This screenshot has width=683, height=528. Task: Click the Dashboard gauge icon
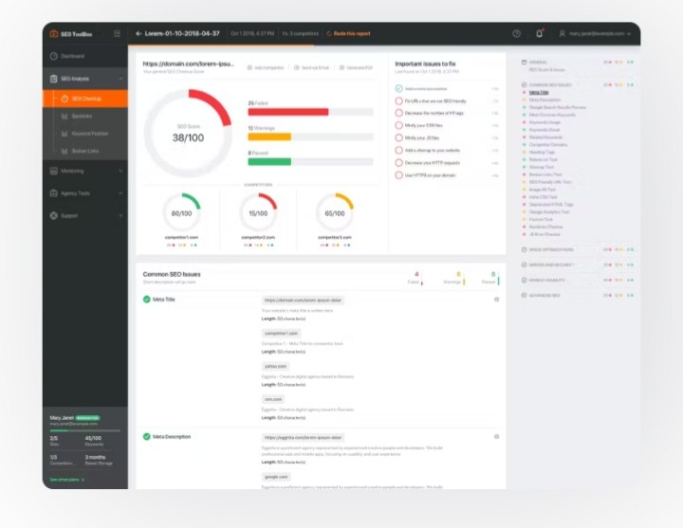click(53, 56)
